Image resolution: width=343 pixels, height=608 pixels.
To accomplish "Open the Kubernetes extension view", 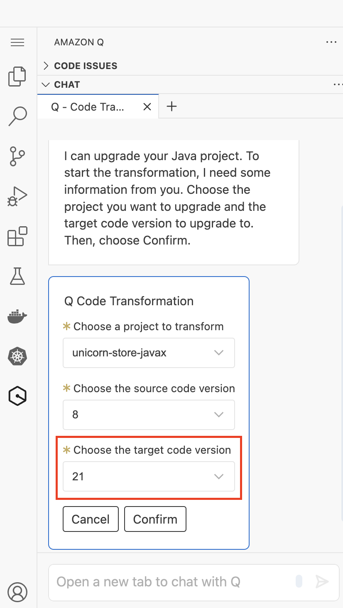I will click(17, 356).
